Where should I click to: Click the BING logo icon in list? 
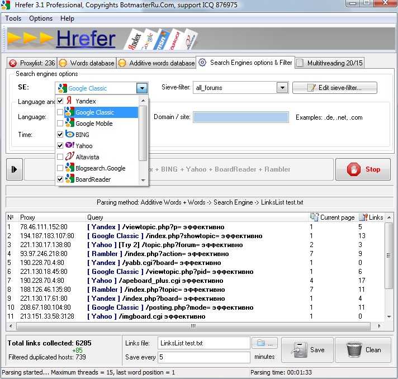coord(69,134)
